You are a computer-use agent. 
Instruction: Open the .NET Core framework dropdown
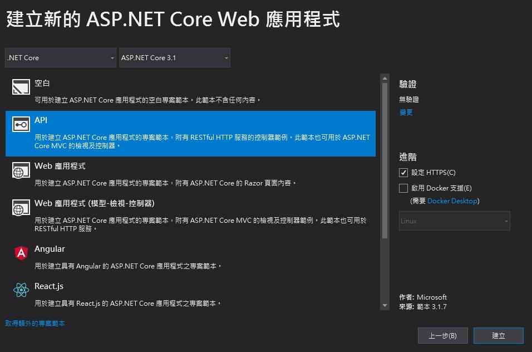point(61,58)
